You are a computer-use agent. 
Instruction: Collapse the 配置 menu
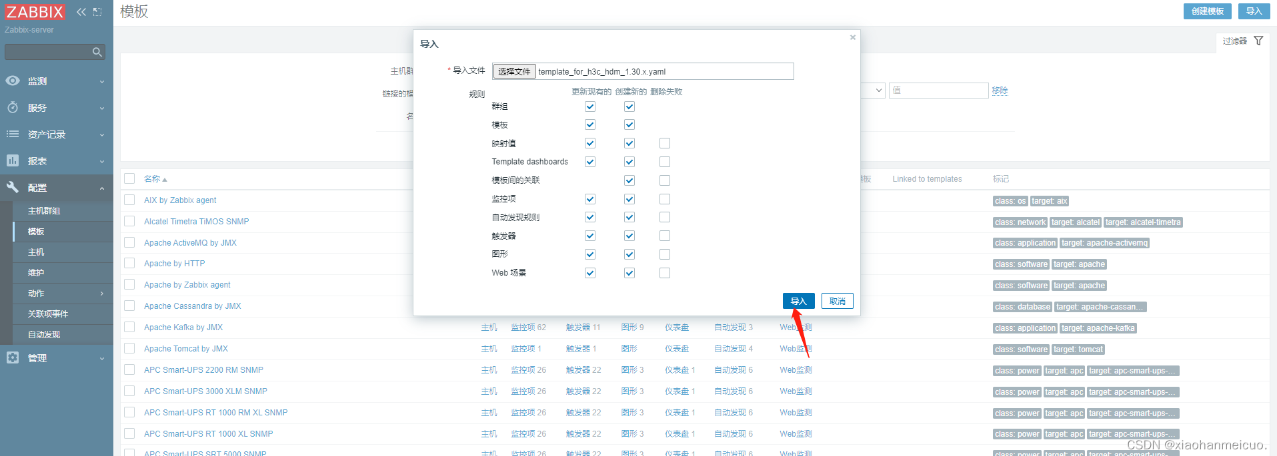point(102,188)
